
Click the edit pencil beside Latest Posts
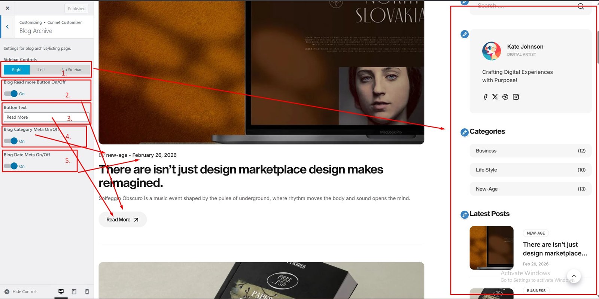point(464,214)
